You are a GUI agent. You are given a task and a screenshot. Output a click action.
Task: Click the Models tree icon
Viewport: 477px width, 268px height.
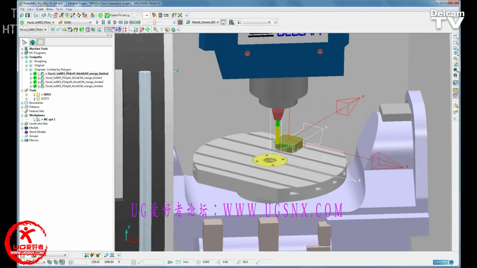coord(26,128)
